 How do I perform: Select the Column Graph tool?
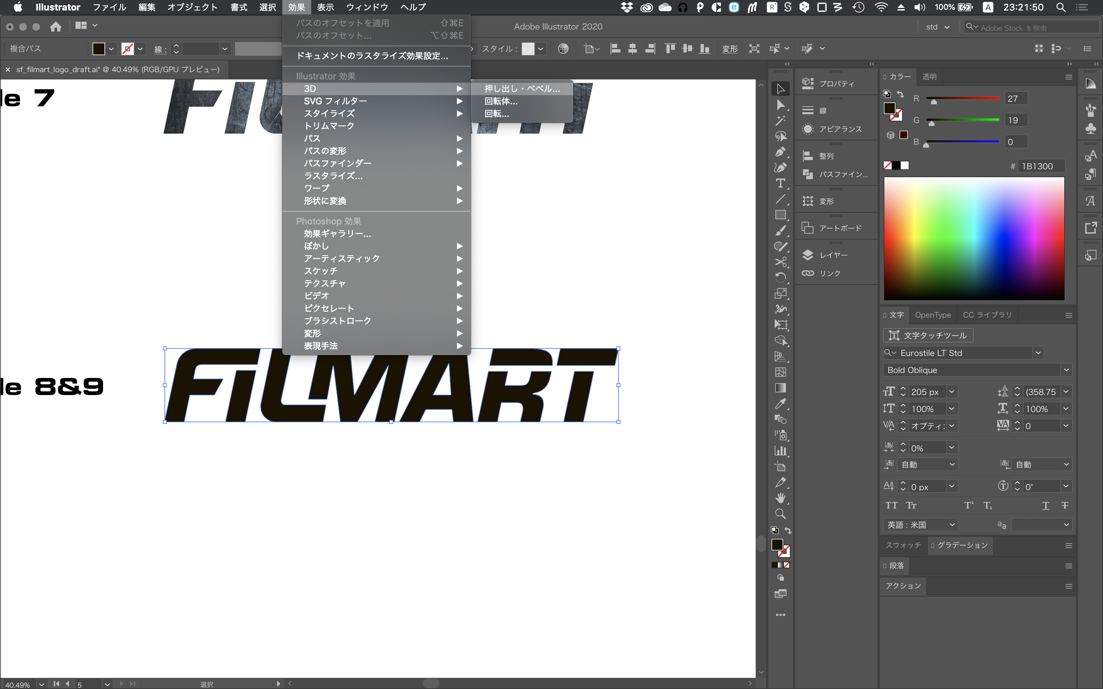point(780,451)
